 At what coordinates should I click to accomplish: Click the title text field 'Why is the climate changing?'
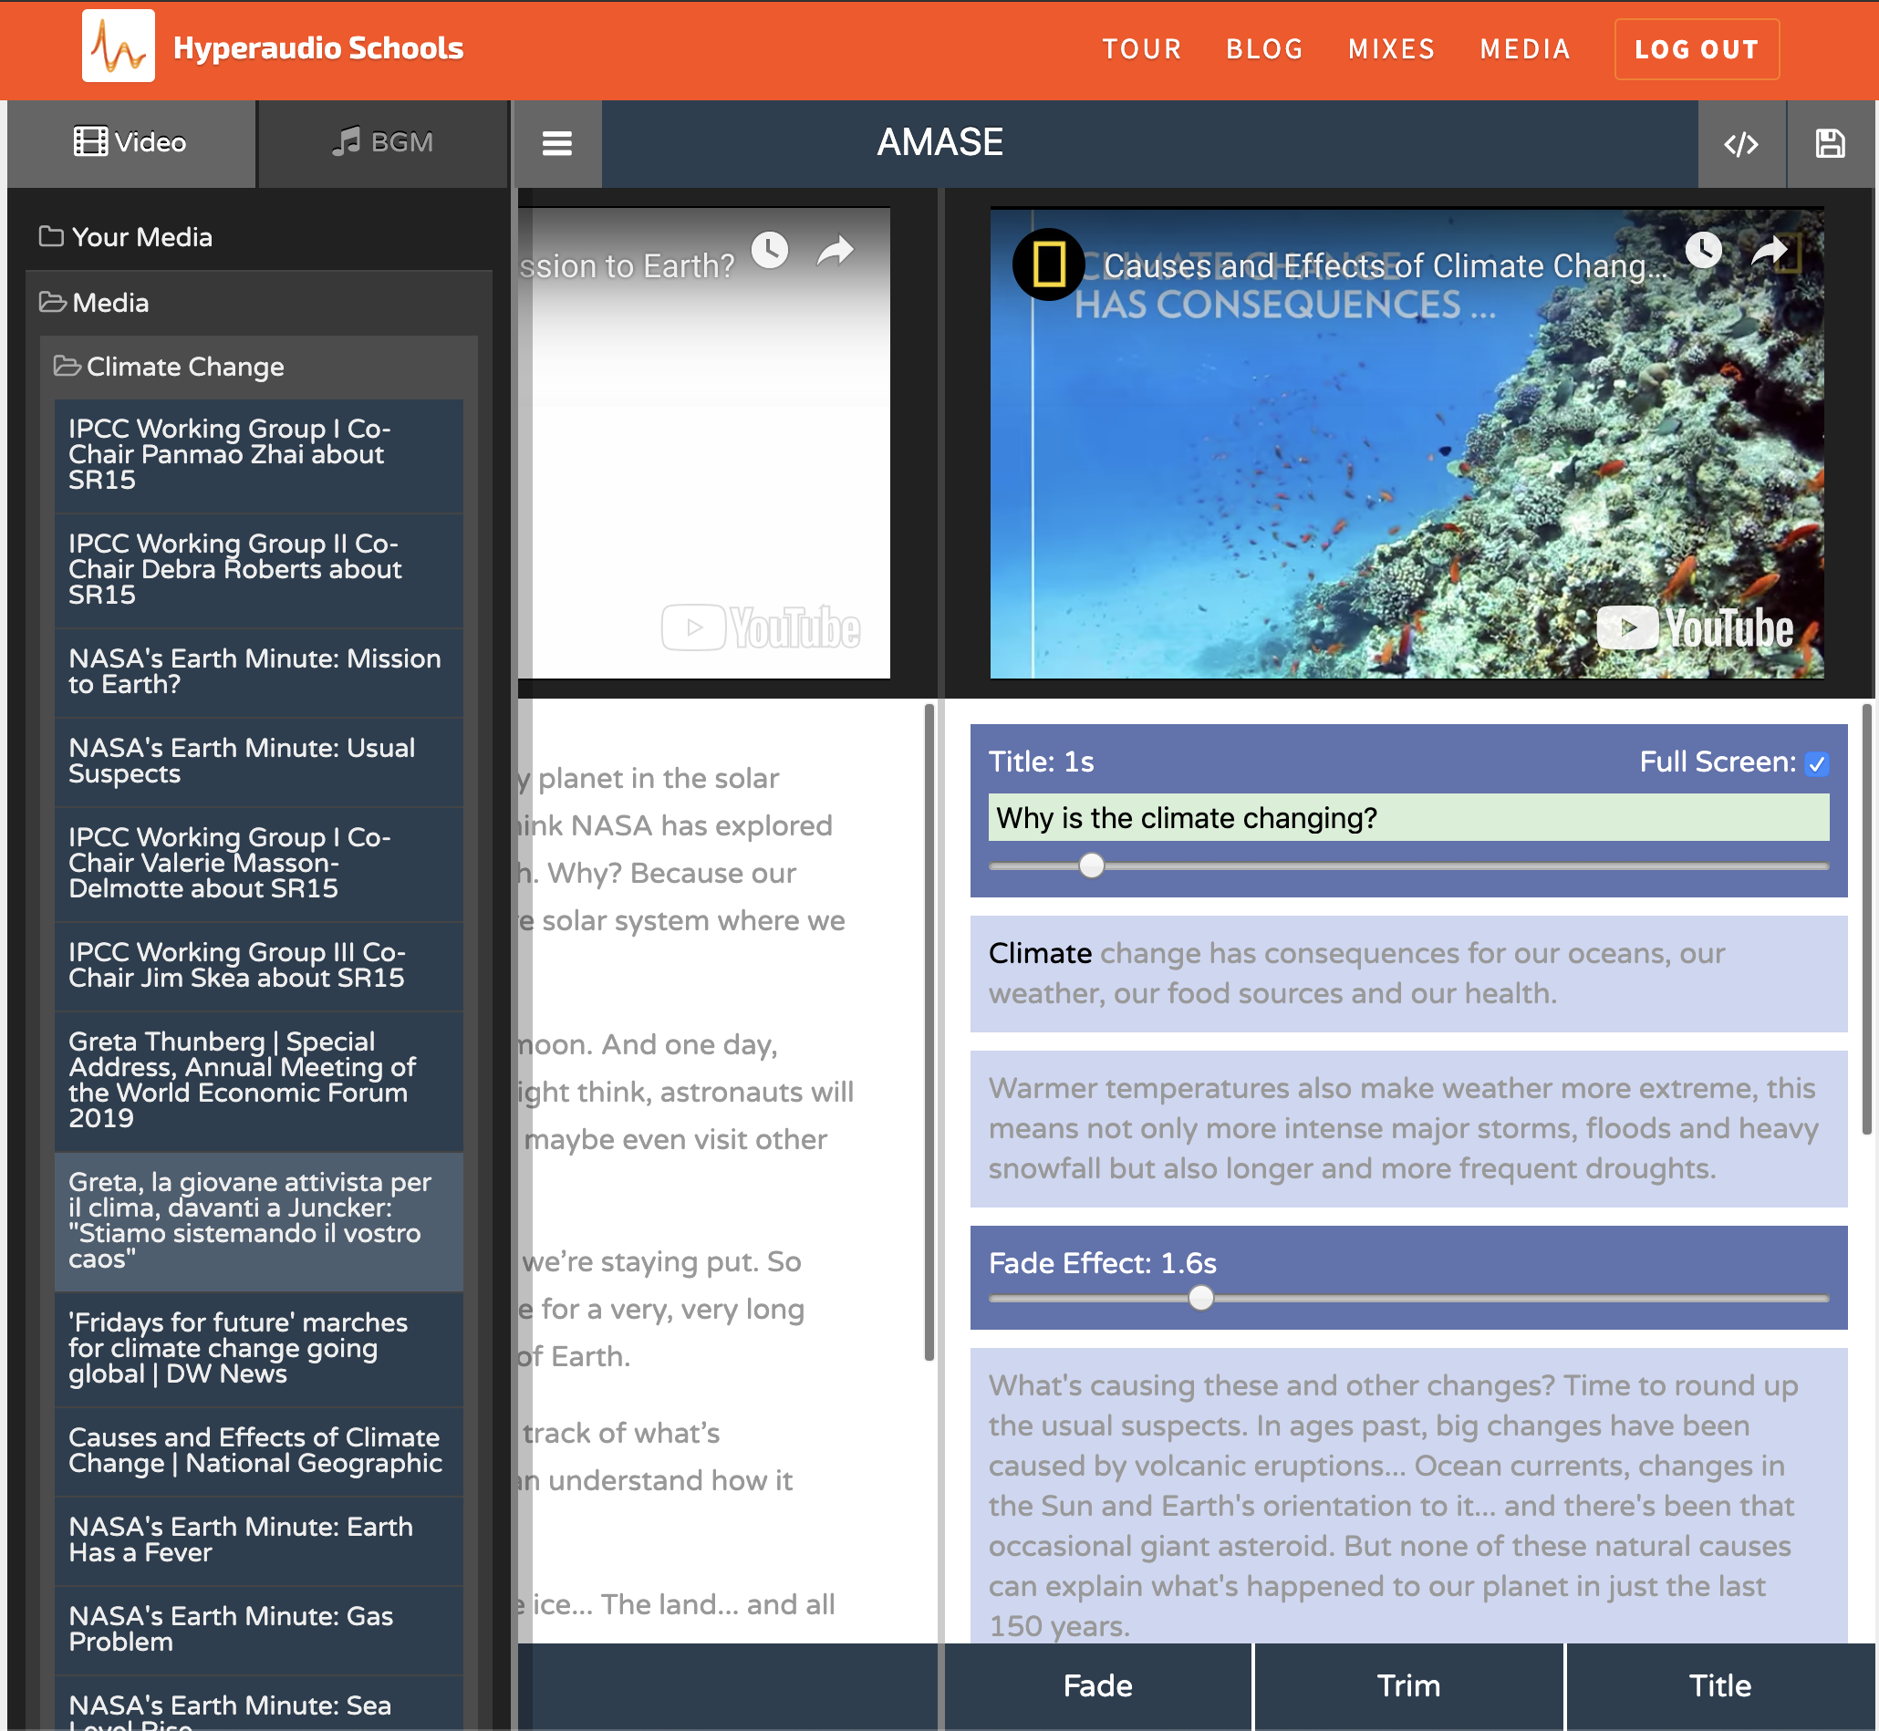click(1408, 818)
